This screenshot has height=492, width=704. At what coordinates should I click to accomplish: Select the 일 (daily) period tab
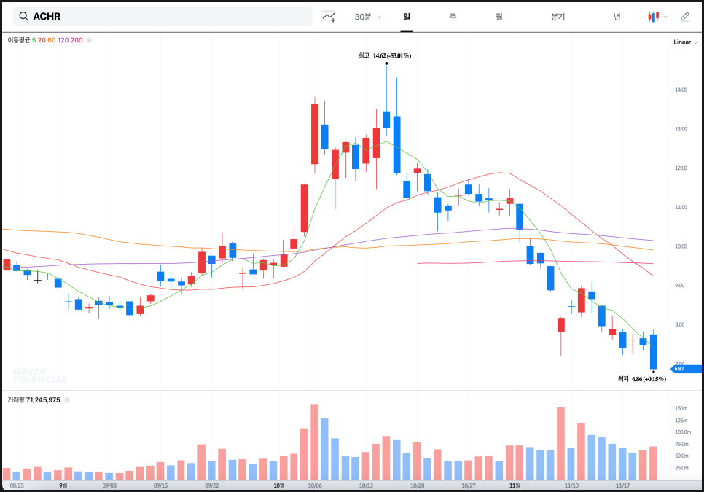[406, 17]
